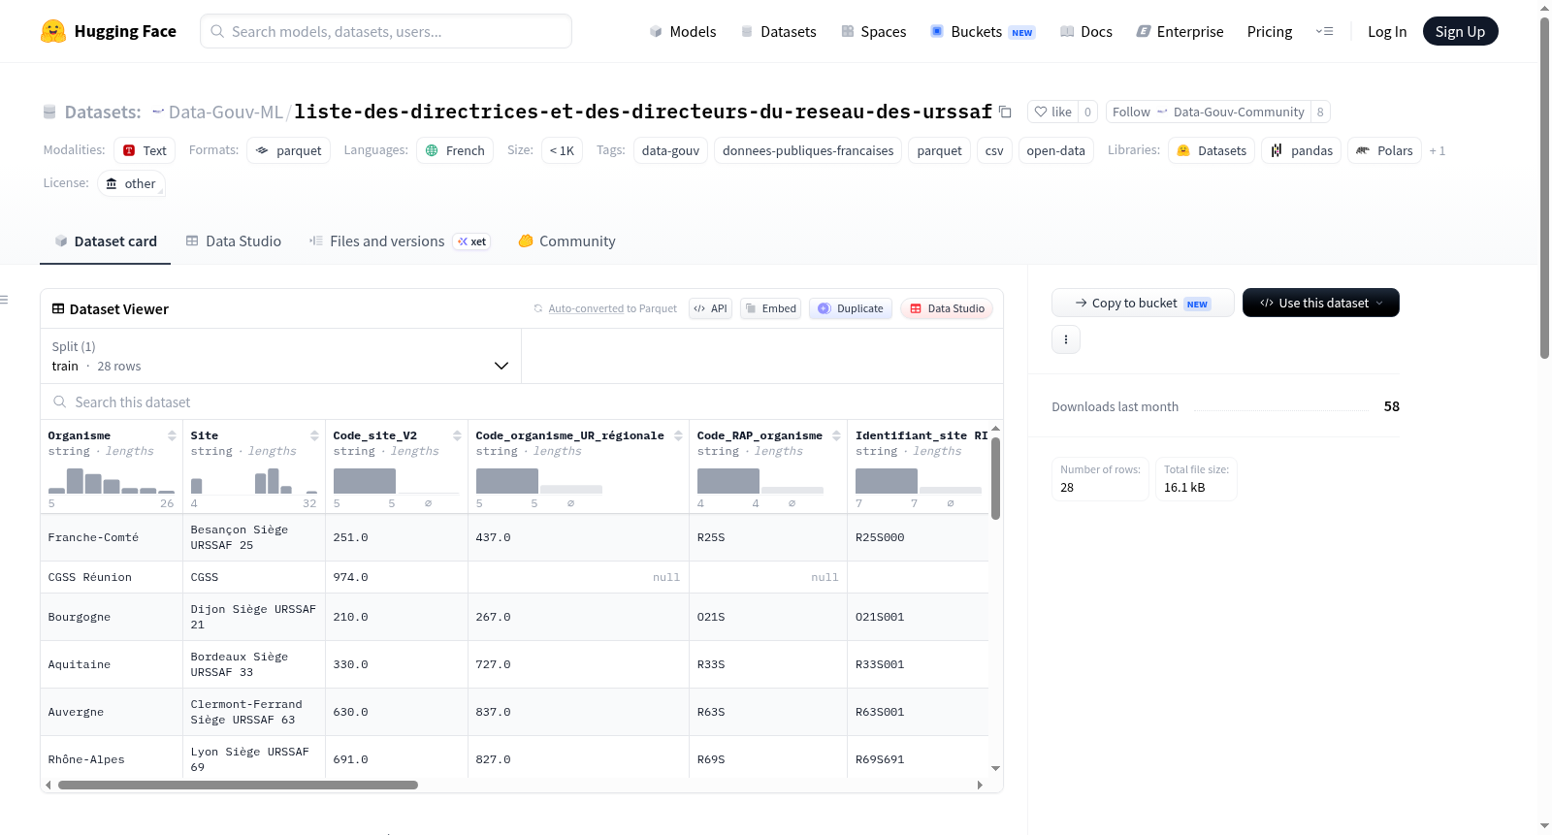Click Copy to bucket button
This screenshot has width=1552, height=835.
(x=1143, y=303)
